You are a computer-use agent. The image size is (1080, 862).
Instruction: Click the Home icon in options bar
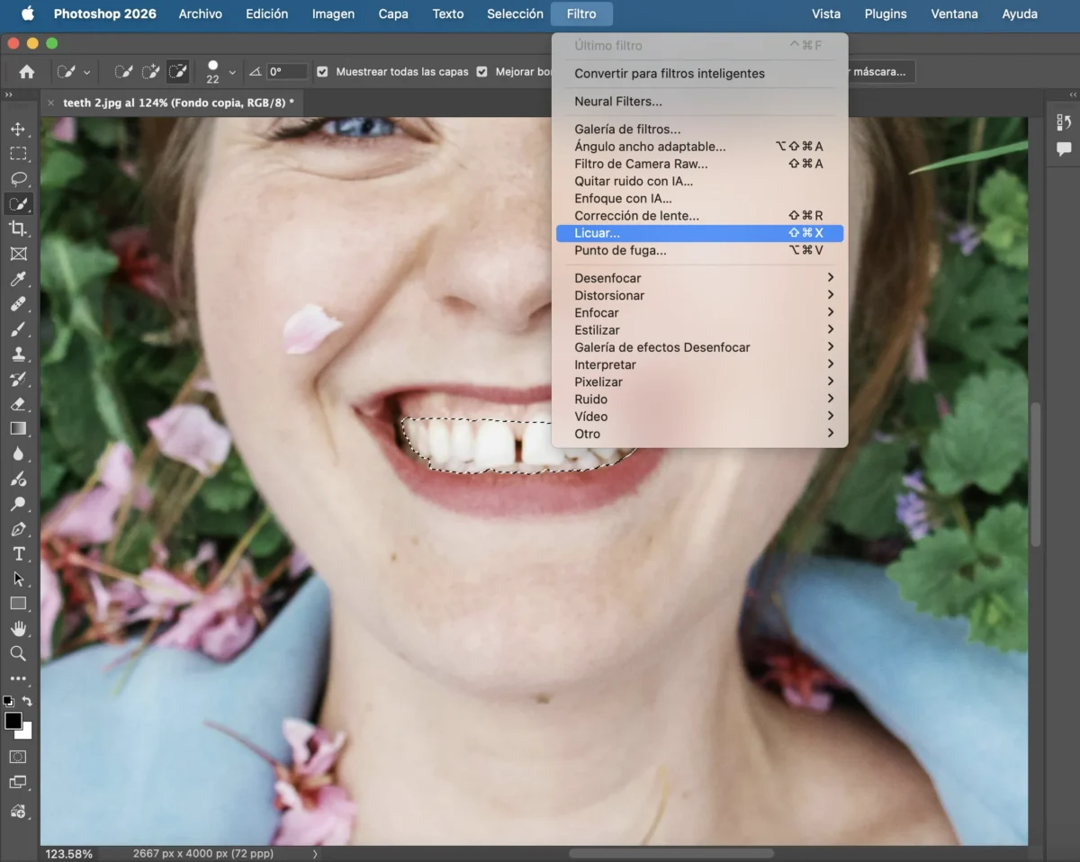(27, 72)
